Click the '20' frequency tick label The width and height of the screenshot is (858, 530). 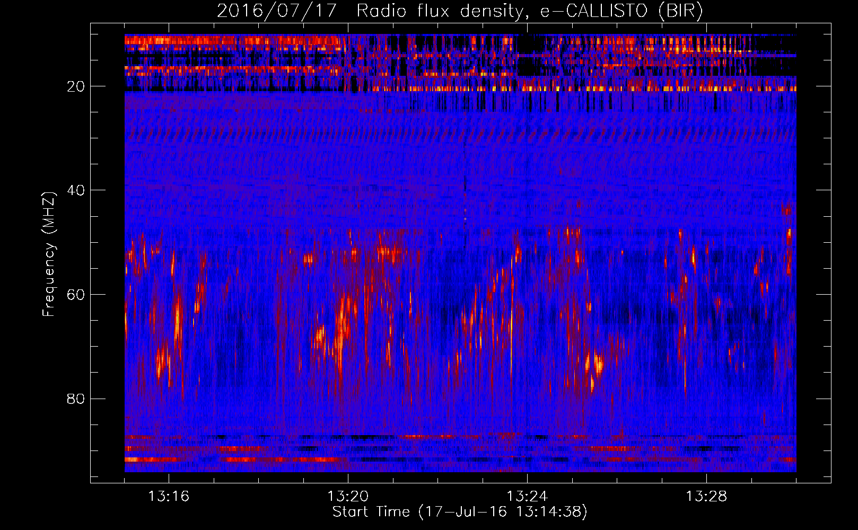point(76,86)
